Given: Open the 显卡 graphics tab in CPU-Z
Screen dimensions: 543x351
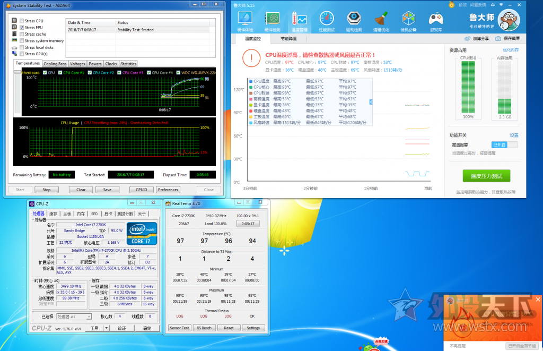Looking at the screenshot, I should pos(108,213).
